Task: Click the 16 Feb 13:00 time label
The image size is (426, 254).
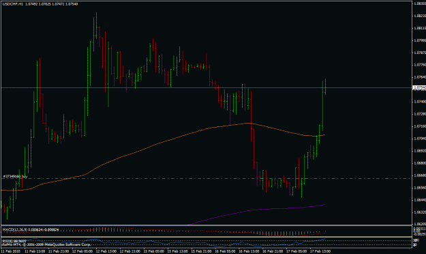Action: click(249, 251)
